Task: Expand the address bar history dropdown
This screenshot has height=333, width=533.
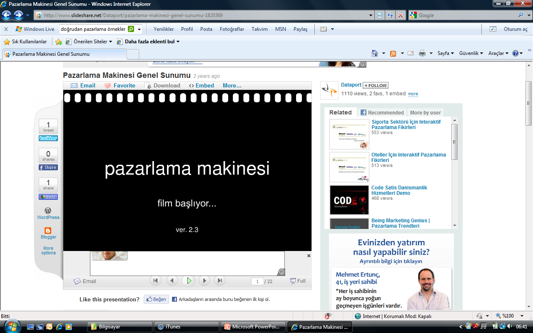Action: point(371,15)
